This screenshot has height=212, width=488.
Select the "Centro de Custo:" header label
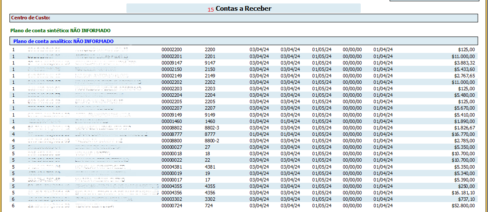31,18
